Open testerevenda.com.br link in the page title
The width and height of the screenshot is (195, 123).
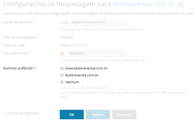[x=144, y=4]
